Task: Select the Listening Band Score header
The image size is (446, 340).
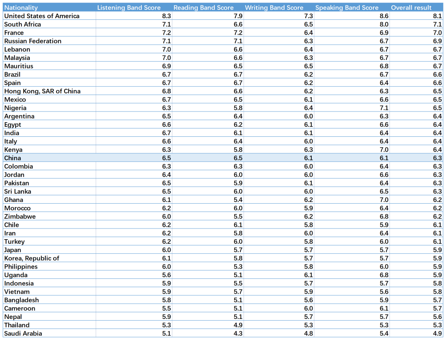Action: [x=128, y=7]
